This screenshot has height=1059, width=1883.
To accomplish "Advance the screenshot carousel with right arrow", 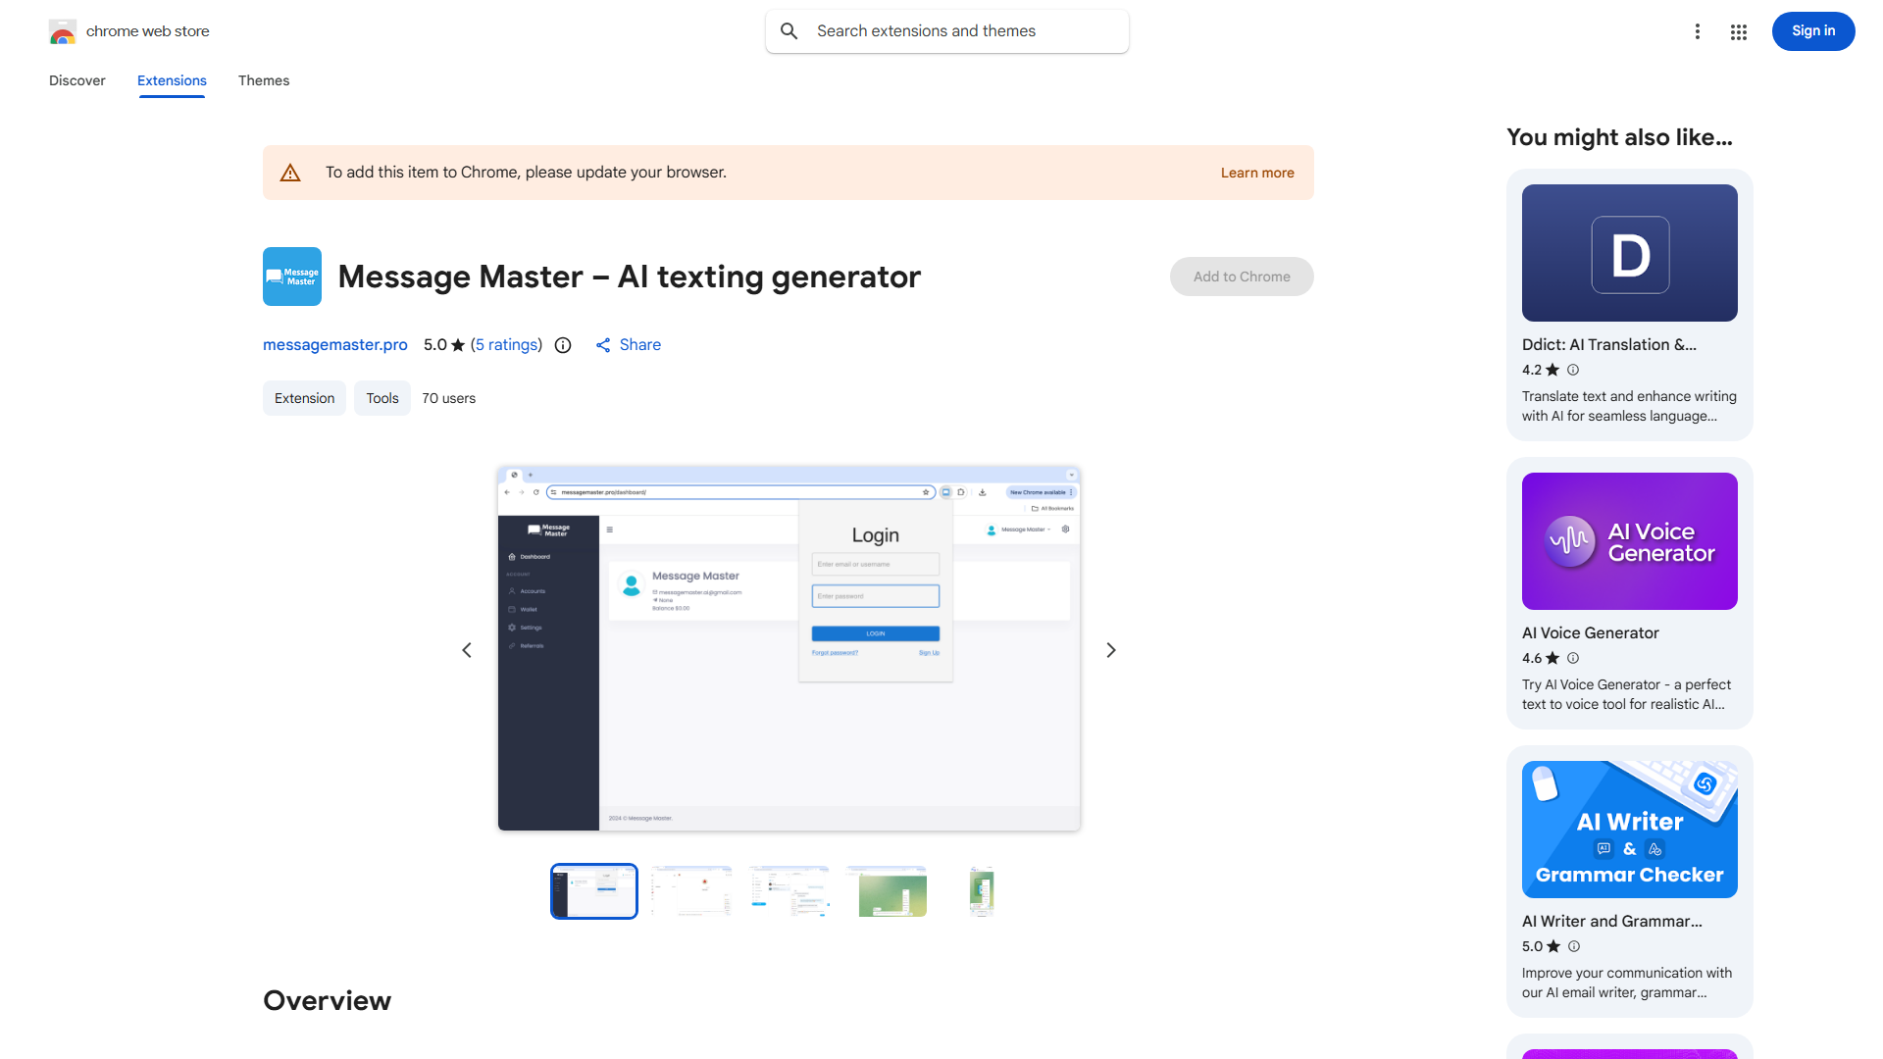I will [x=1110, y=649].
